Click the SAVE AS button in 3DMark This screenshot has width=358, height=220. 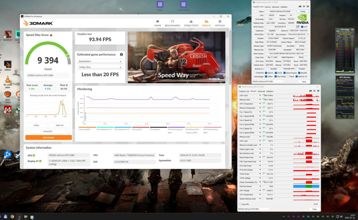[x=60, y=125]
